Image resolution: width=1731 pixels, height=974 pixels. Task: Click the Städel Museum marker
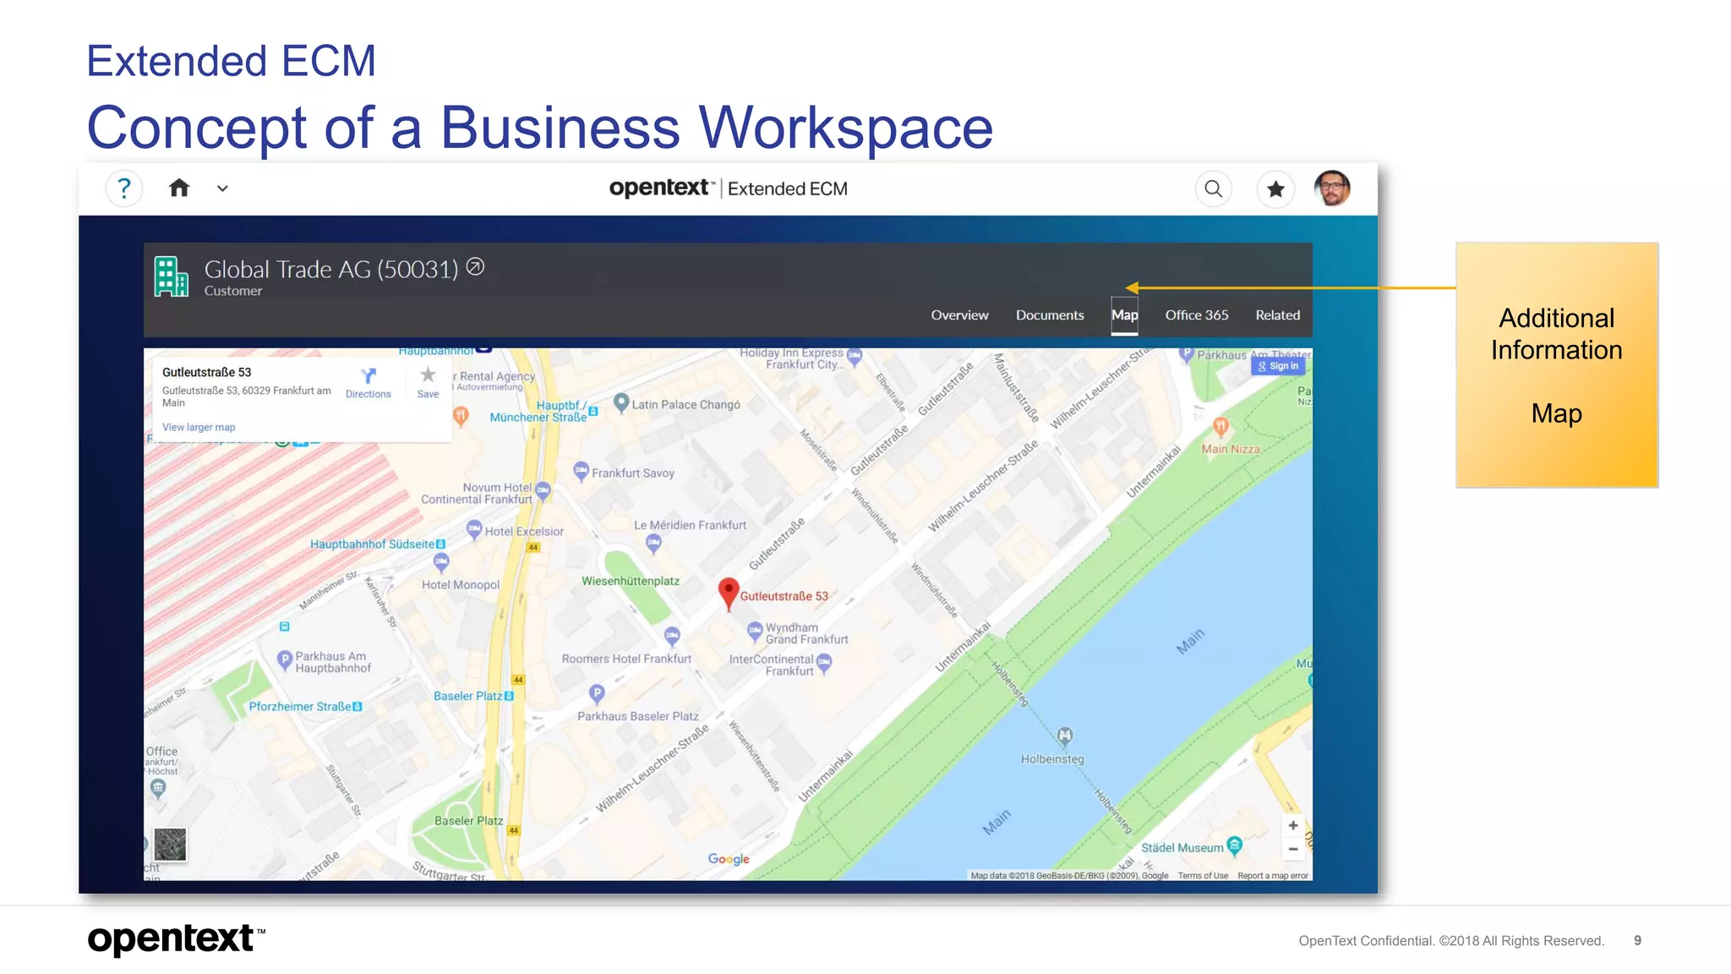tap(1235, 845)
